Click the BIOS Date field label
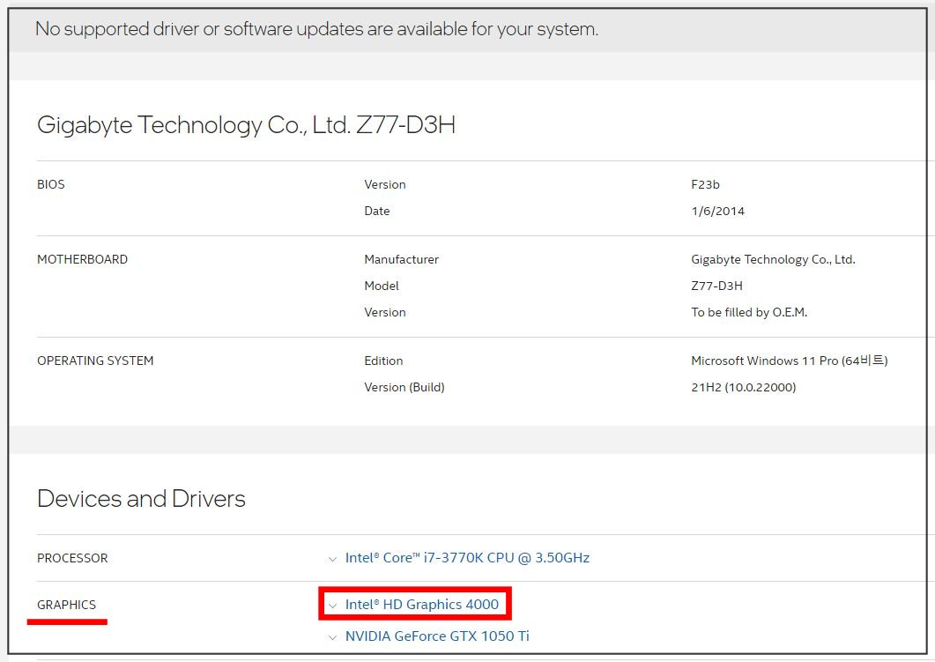Image resolution: width=935 pixels, height=662 pixels. (x=377, y=211)
